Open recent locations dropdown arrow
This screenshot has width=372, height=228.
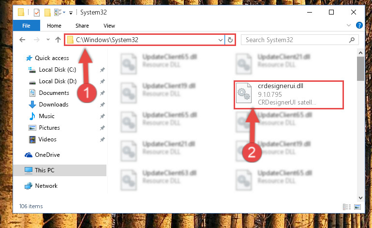click(x=48, y=39)
